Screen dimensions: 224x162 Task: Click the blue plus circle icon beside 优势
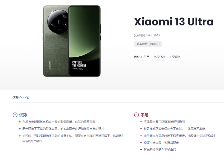(15, 115)
